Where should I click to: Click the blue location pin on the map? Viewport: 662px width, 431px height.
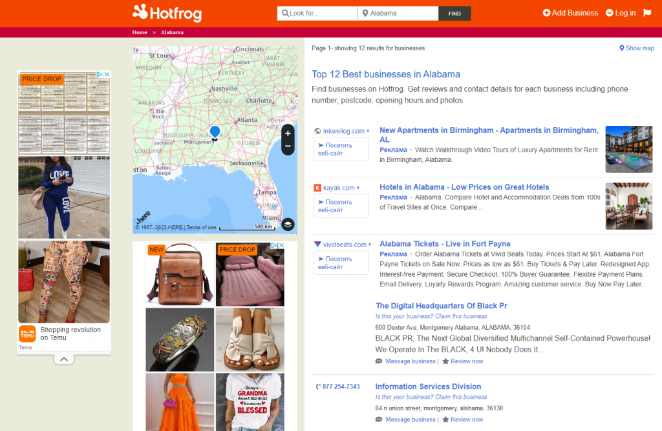(x=215, y=132)
